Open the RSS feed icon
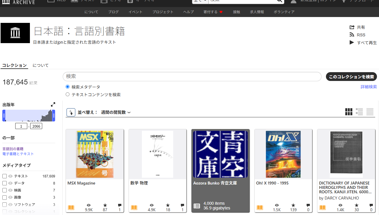The width and height of the screenshot is (379, 215). [352, 35]
